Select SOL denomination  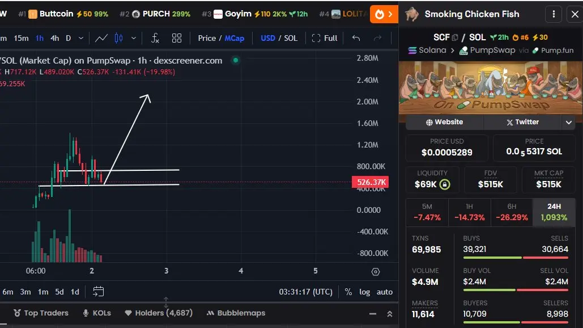(x=291, y=38)
